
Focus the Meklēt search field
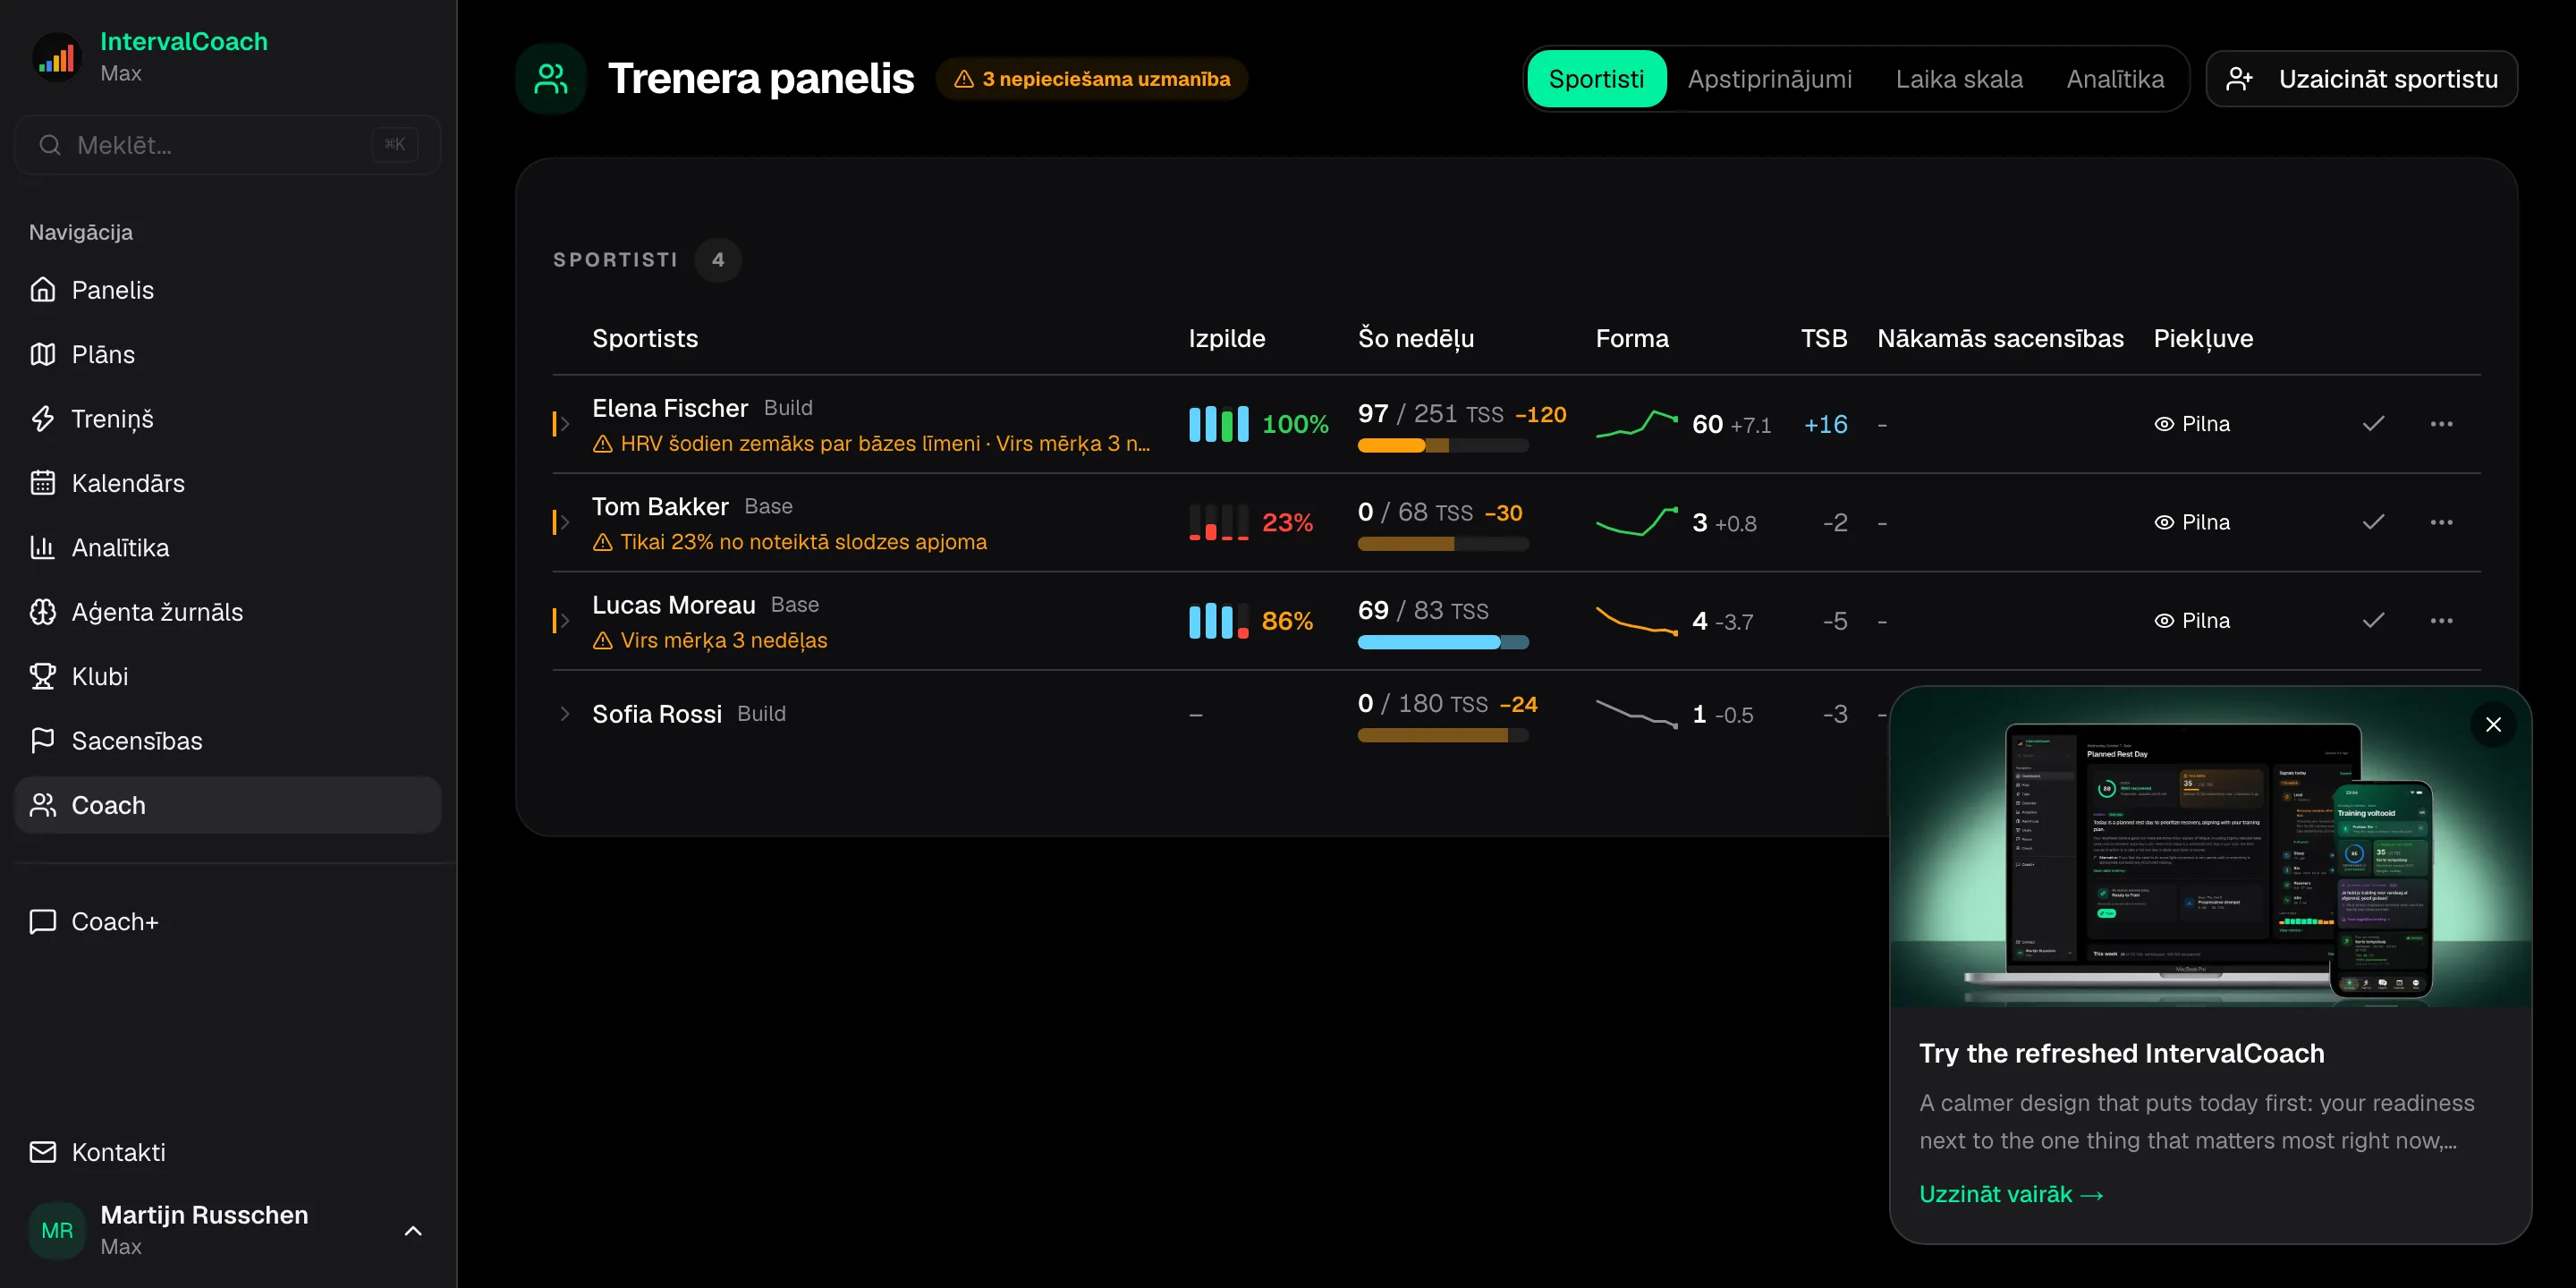pos(227,145)
